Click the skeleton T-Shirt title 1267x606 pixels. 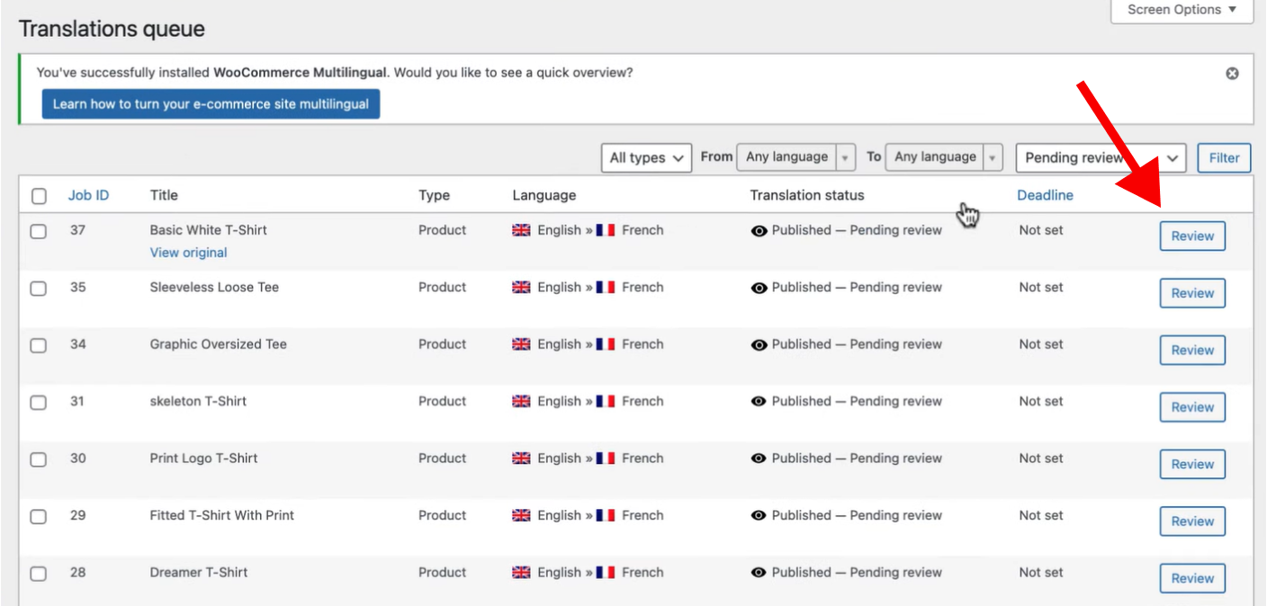click(x=198, y=401)
